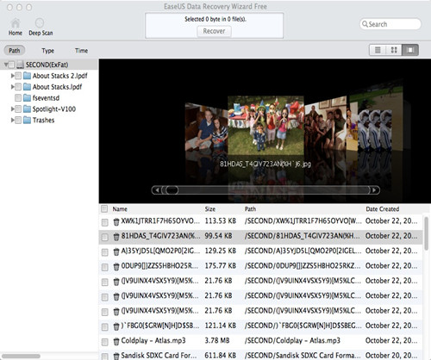Check the box for Coldplay - Atlas.mp3
This screenshot has height=360, width=431.
pyautogui.click(x=105, y=342)
